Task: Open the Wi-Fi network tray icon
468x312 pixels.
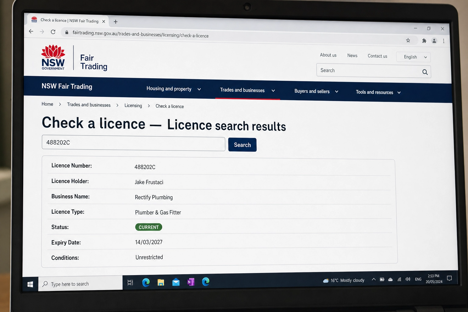Action: point(399,279)
